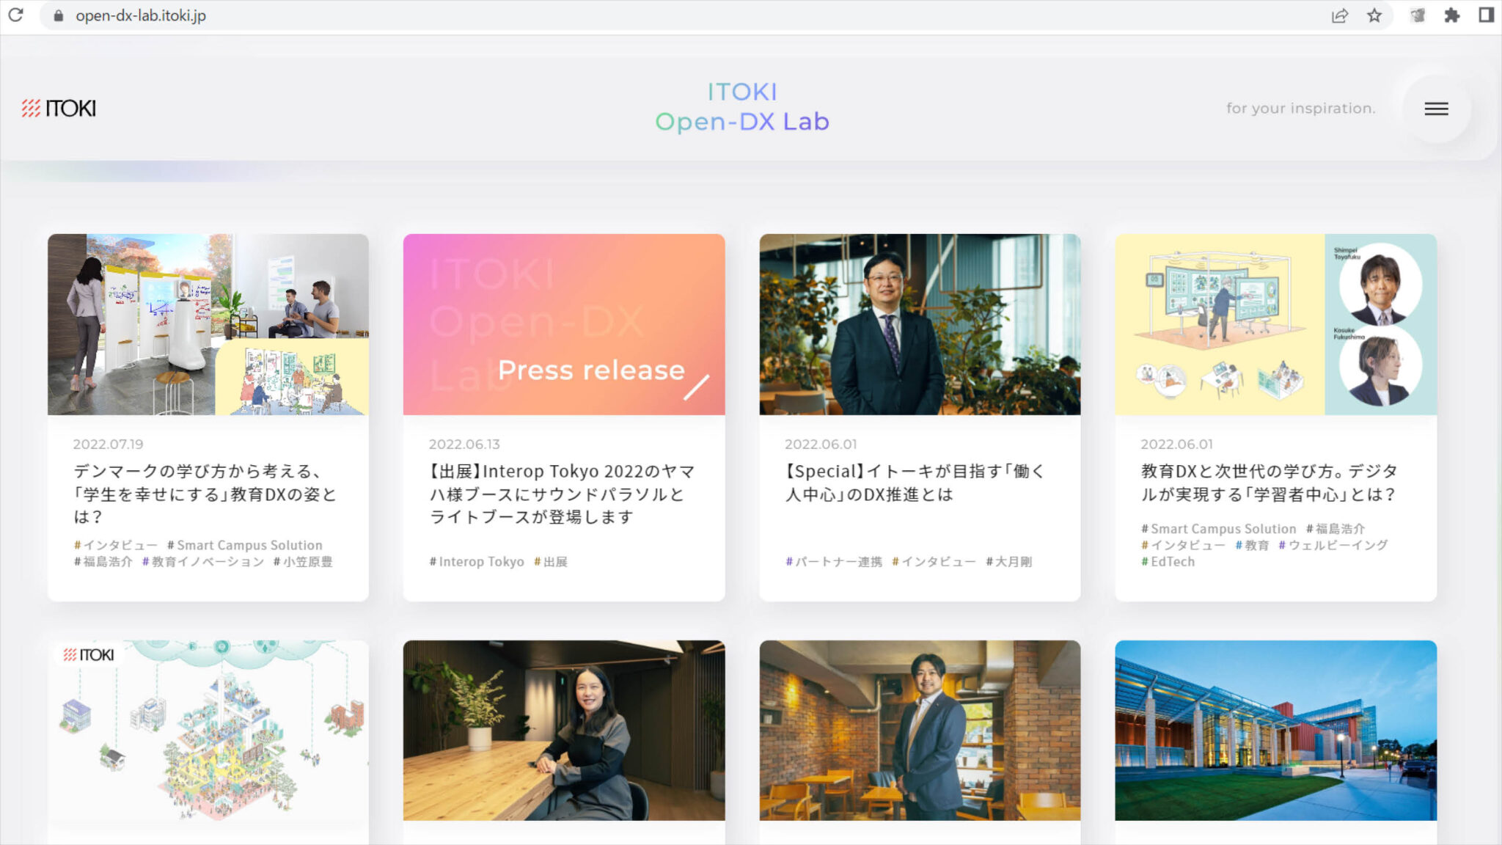The height and width of the screenshot is (845, 1502).
Task: Bookmark this page with the star icon
Action: [1374, 15]
